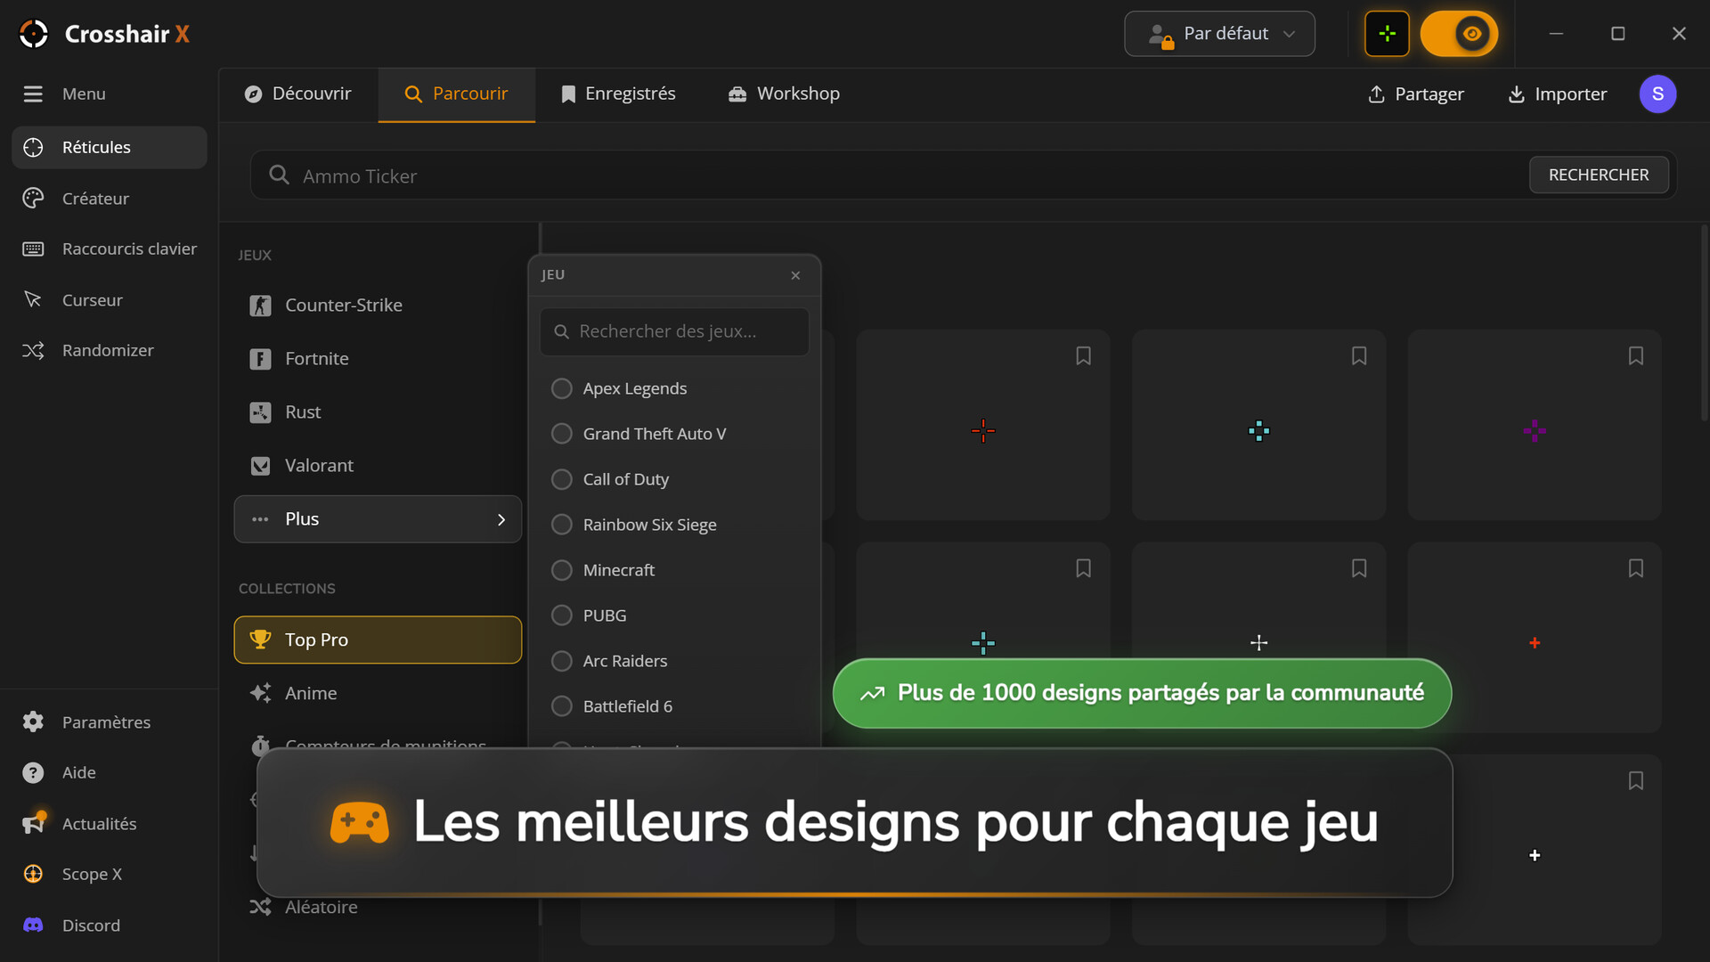Open the Top Pro collection
This screenshot has height=962, width=1710.
coord(378,640)
